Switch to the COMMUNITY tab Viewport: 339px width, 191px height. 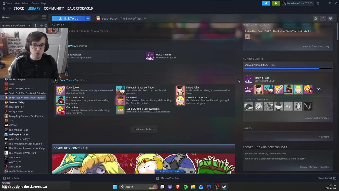[54, 8]
